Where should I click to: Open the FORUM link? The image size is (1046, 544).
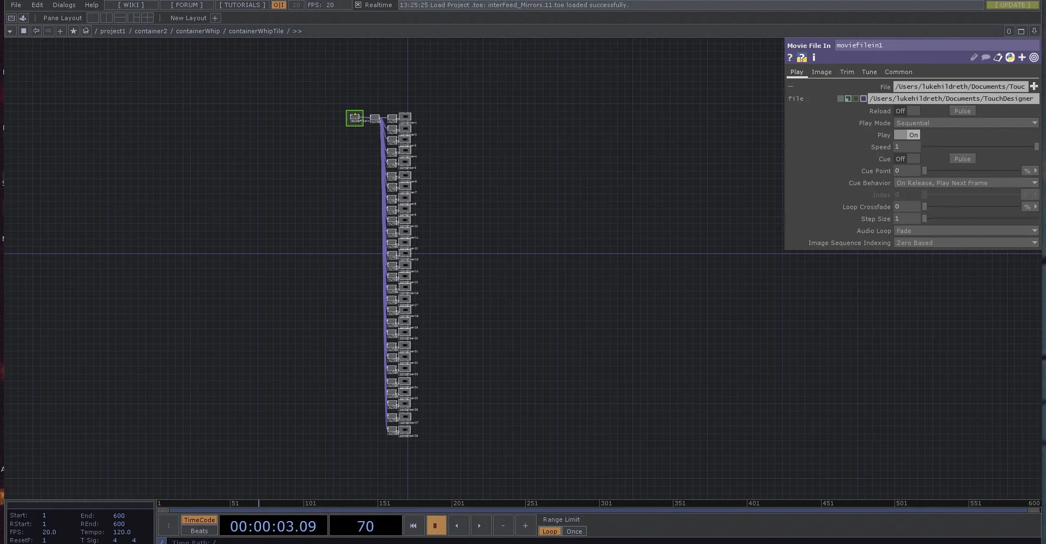(187, 5)
